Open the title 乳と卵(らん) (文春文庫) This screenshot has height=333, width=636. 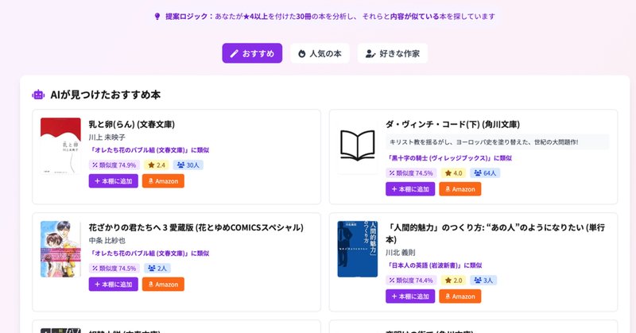(132, 124)
